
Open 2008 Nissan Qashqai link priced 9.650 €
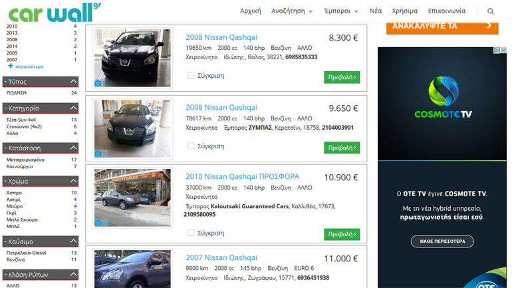coord(221,107)
